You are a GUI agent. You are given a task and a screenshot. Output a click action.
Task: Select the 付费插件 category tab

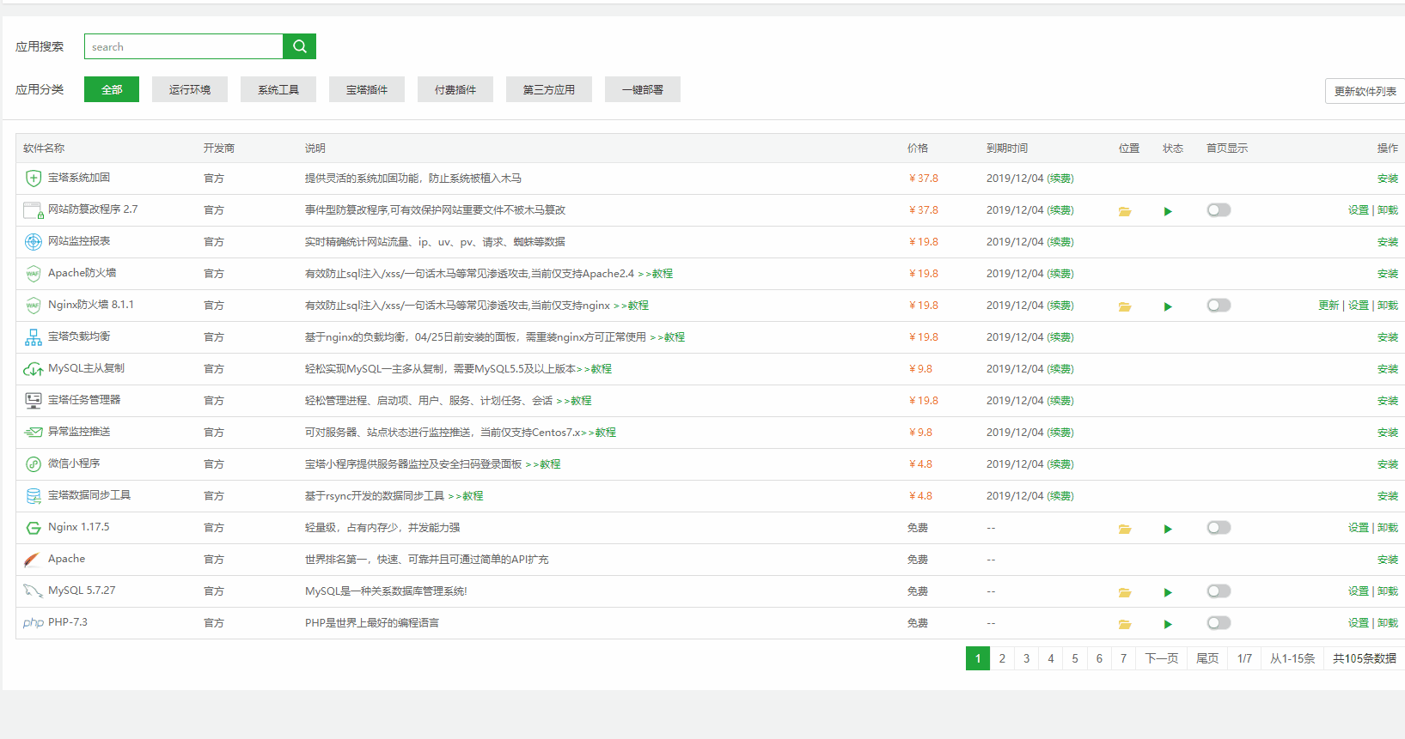455,89
